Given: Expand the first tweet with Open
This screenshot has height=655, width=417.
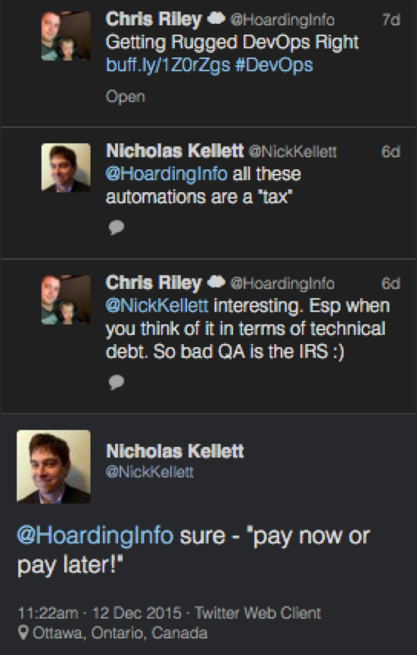Looking at the screenshot, I should 126,97.
